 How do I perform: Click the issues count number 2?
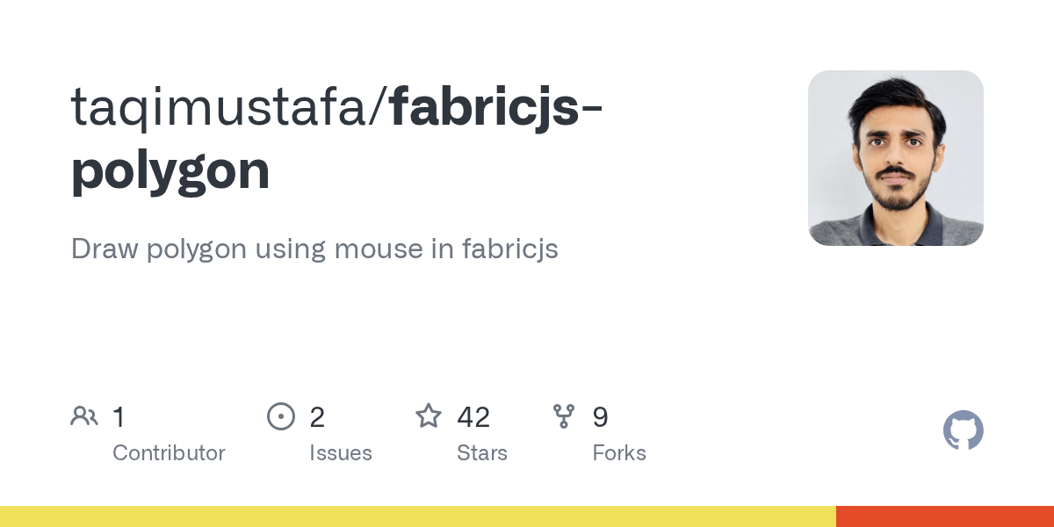317,417
